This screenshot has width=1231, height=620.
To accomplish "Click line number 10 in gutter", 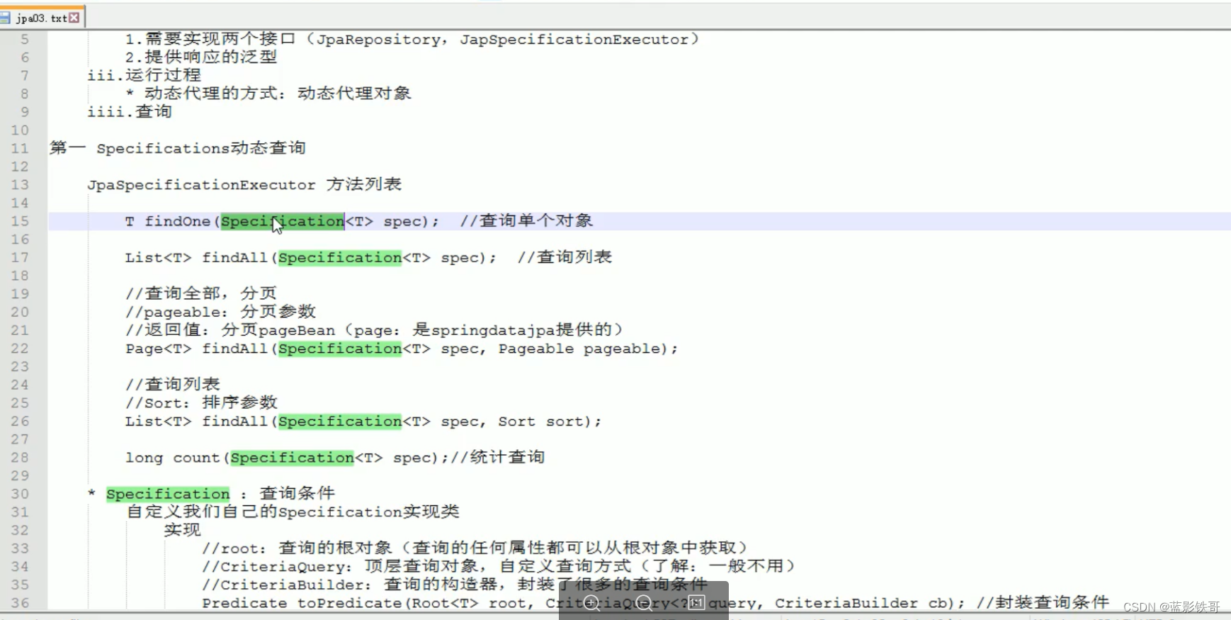I will pyautogui.click(x=20, y=130).
